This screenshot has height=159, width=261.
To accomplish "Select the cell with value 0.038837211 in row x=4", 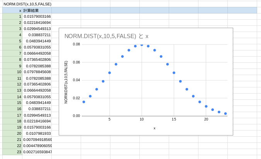I will coord(37,35).
